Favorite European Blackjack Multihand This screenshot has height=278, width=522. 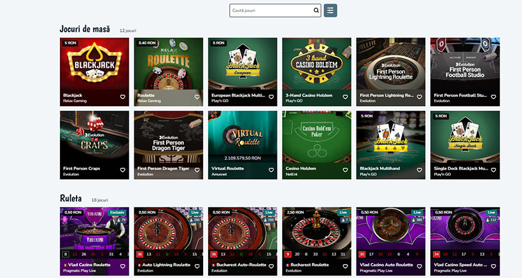coord(271,97)
